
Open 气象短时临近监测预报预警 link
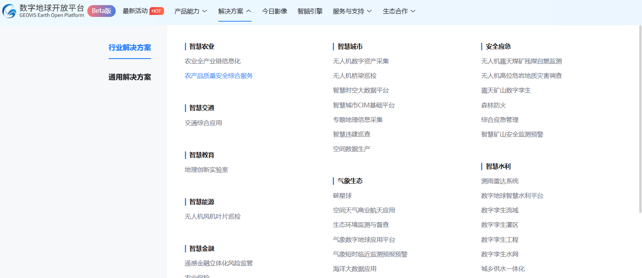370,254
